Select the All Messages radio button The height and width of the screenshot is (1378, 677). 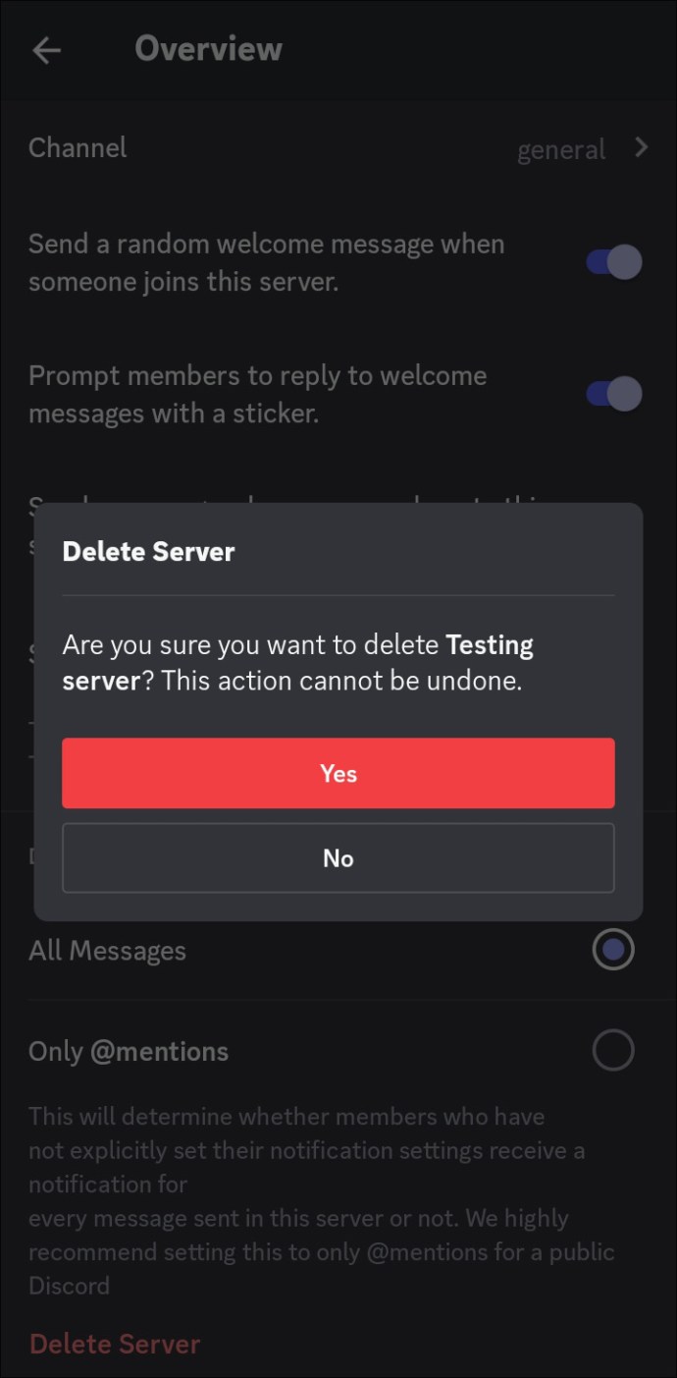[613, 950]
